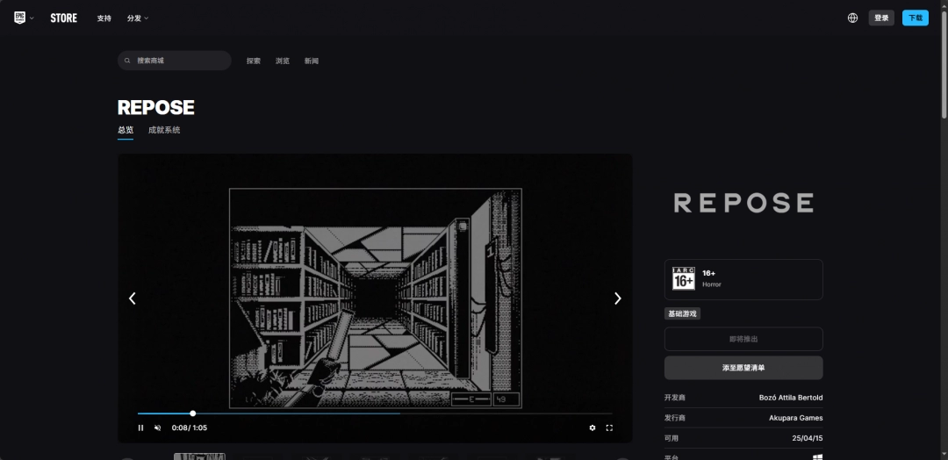Open the language globe icon
This screenshot has width=948, height=460.
[x=852, y=18]
